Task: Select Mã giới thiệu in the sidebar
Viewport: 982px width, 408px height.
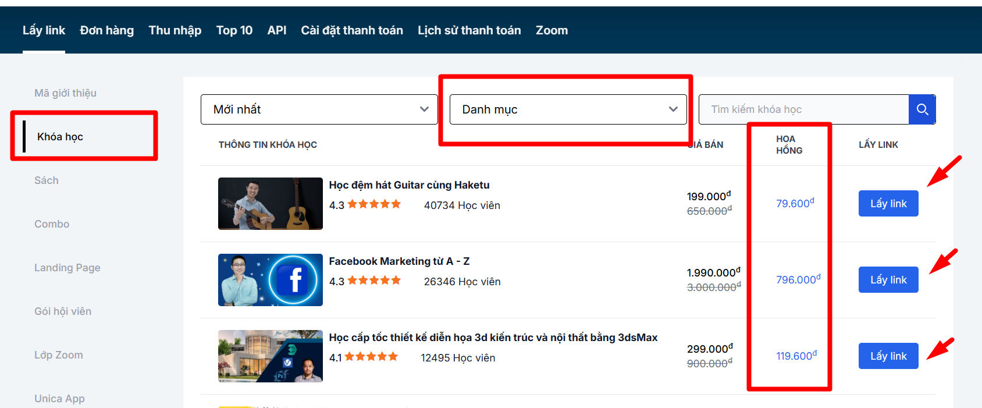Action: [65, 93]
